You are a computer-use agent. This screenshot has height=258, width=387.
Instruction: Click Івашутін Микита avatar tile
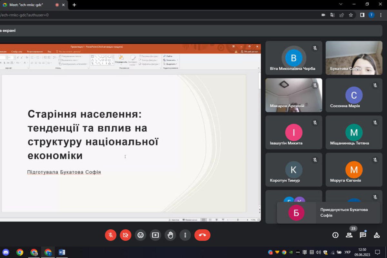pyautogui.click(x=294, y=133)
